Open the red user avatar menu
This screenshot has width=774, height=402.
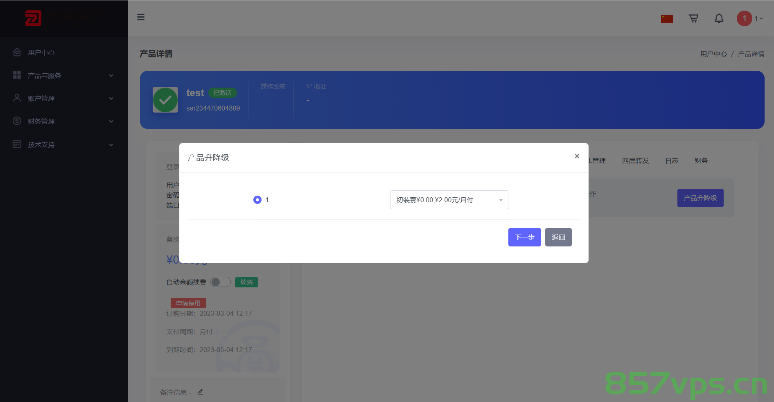(x=745, y=18)
